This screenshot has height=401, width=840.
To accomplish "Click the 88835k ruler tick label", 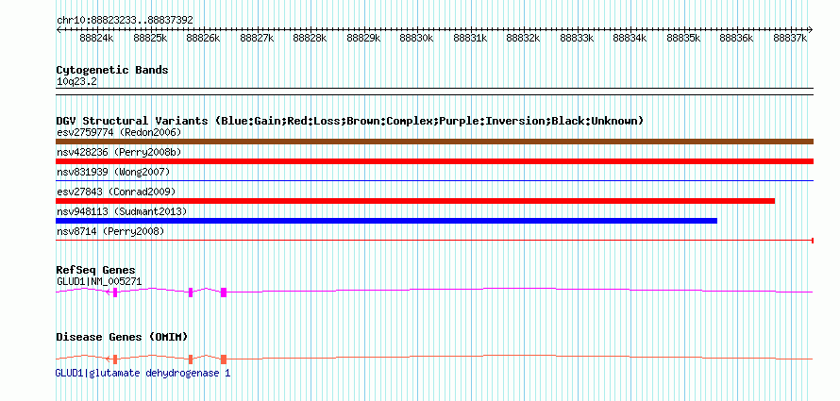I will coord(683,38).
